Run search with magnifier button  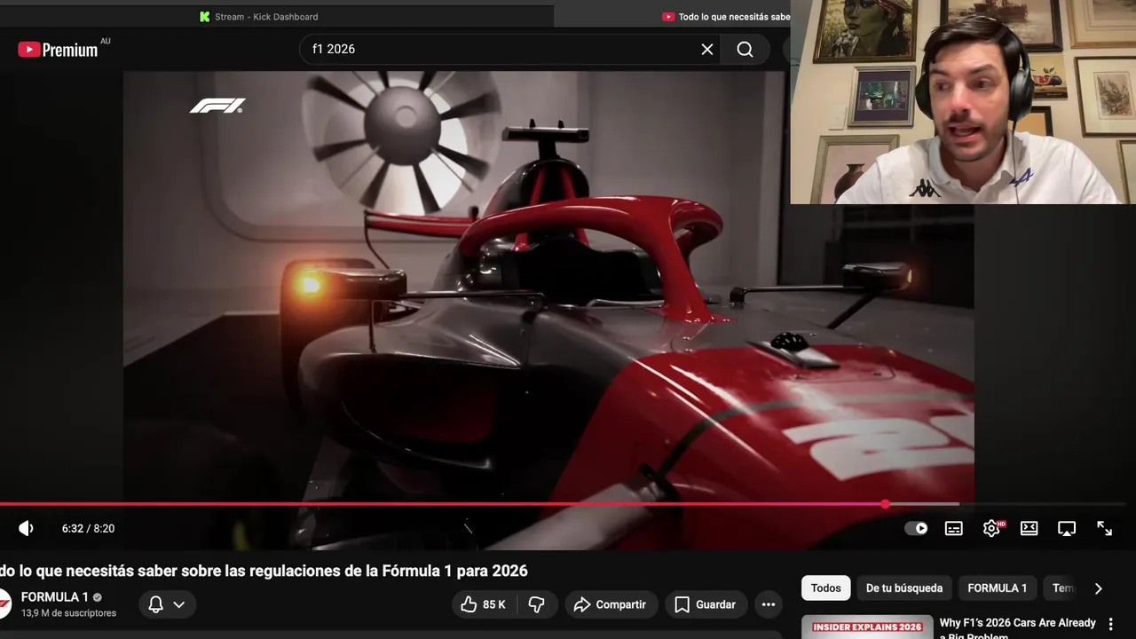[x=745, y=50]
